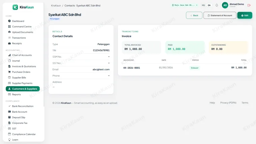This screenshot has height=144, width=256.
Task: Open Statement of Account
Action: pyautogui.click(x=220, y=16)
